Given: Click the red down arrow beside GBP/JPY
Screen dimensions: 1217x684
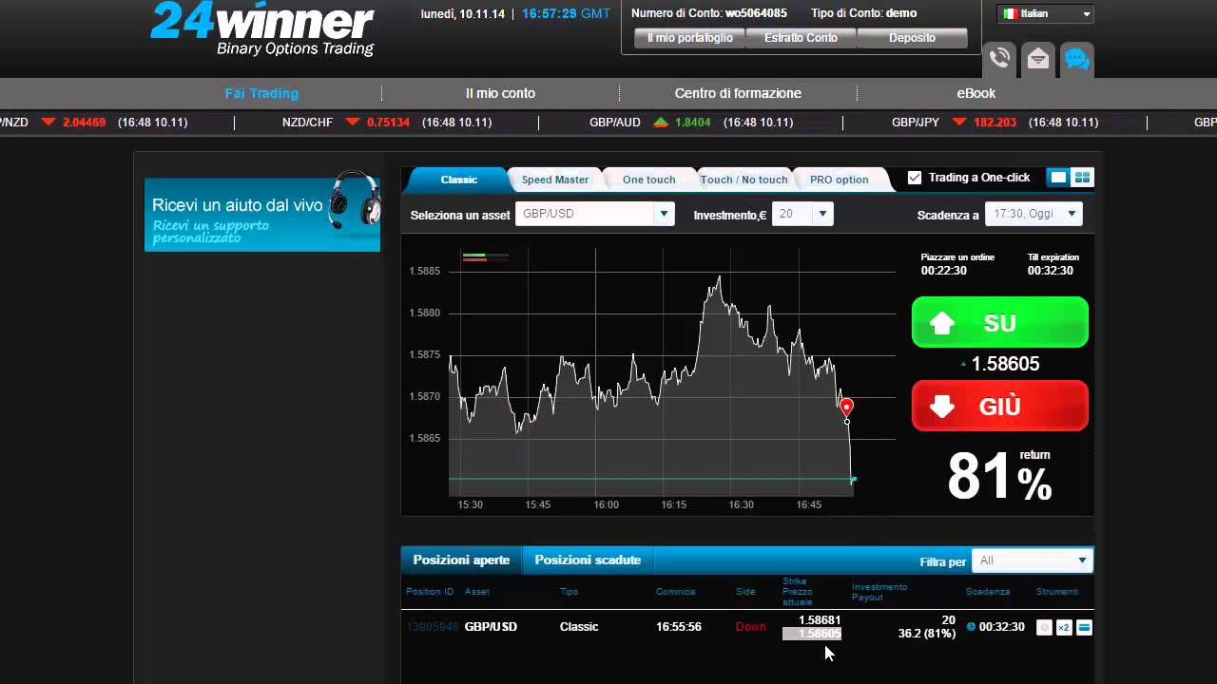Looking at the screenshot, I should click(x=958, y=123).
